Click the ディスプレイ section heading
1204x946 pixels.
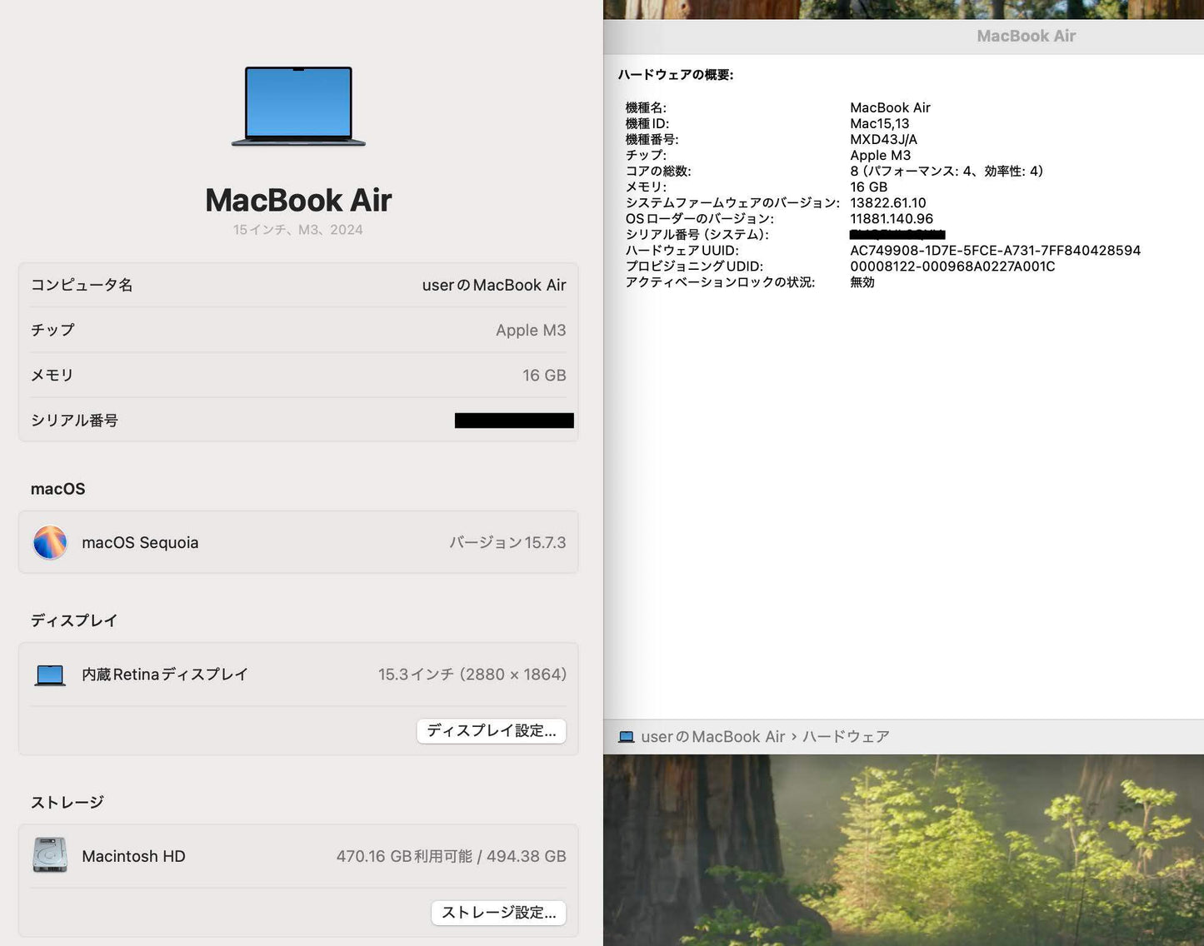(x=74, y=620)
